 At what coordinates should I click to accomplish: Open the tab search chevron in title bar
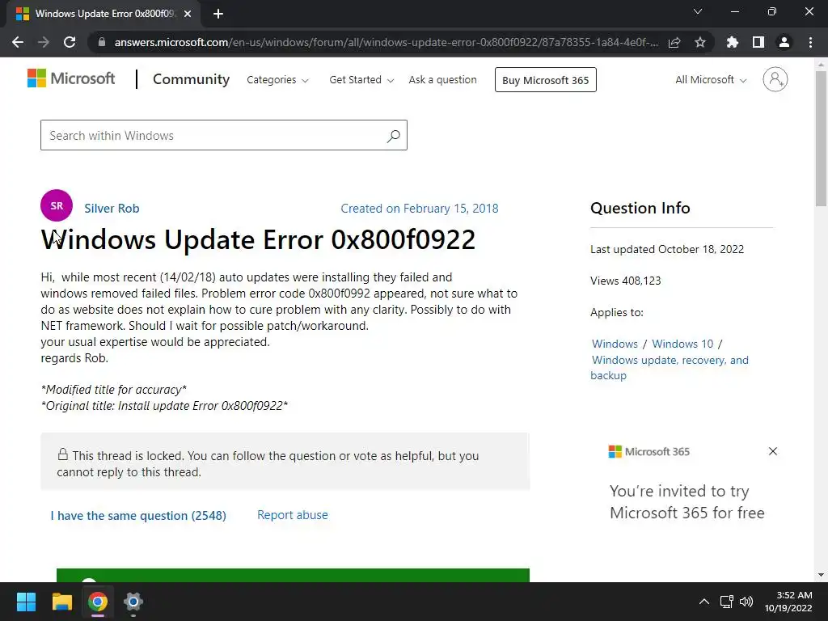(x=698, y=11)
